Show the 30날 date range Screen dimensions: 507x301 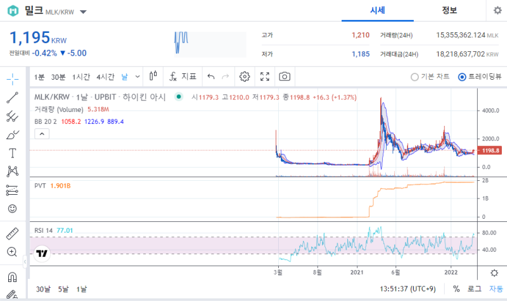(x=43, y=289)
